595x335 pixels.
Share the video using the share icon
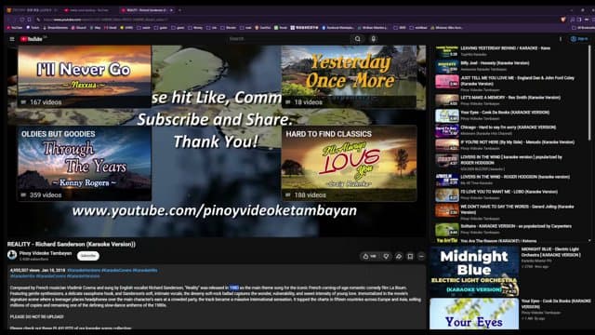point(399,257)
